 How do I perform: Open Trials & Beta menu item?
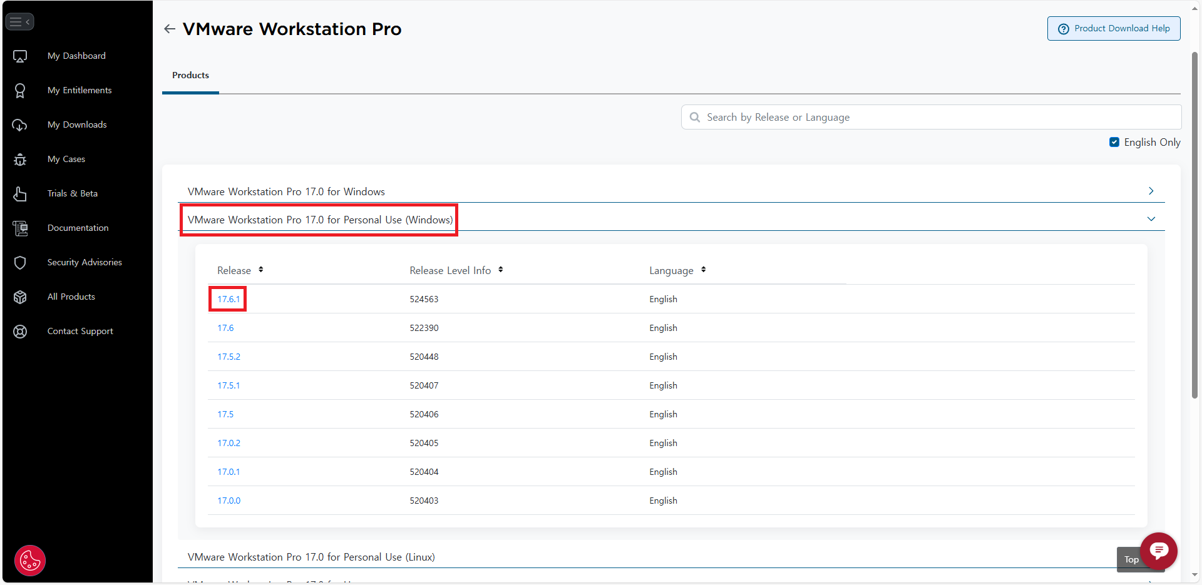pyautogui.click(x=73, y=193)
